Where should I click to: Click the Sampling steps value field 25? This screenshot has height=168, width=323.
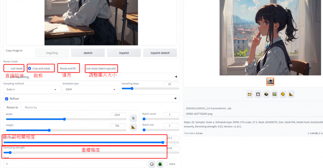tap(171, 84)
